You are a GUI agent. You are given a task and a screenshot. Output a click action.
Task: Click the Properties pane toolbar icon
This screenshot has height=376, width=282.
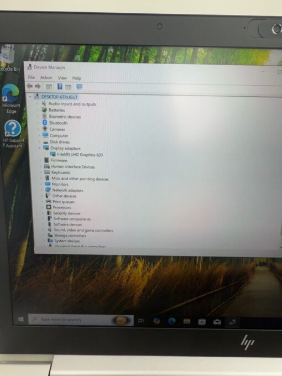click(69, 87)
